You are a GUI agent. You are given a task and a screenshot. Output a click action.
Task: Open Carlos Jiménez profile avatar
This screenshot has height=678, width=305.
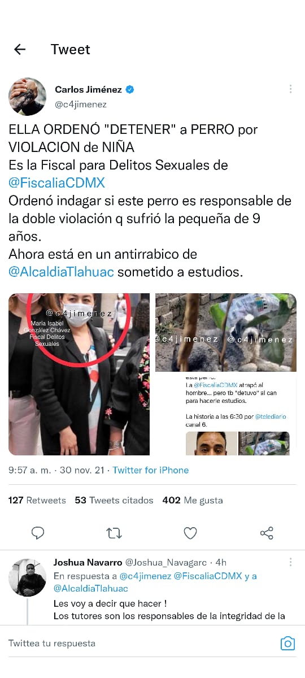pyautogui.click(x=27, y=97)
